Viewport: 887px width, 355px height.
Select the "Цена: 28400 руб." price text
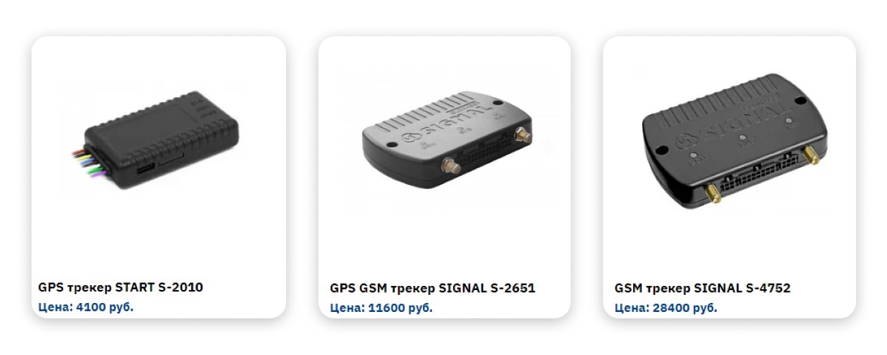[x=666, y=308]
